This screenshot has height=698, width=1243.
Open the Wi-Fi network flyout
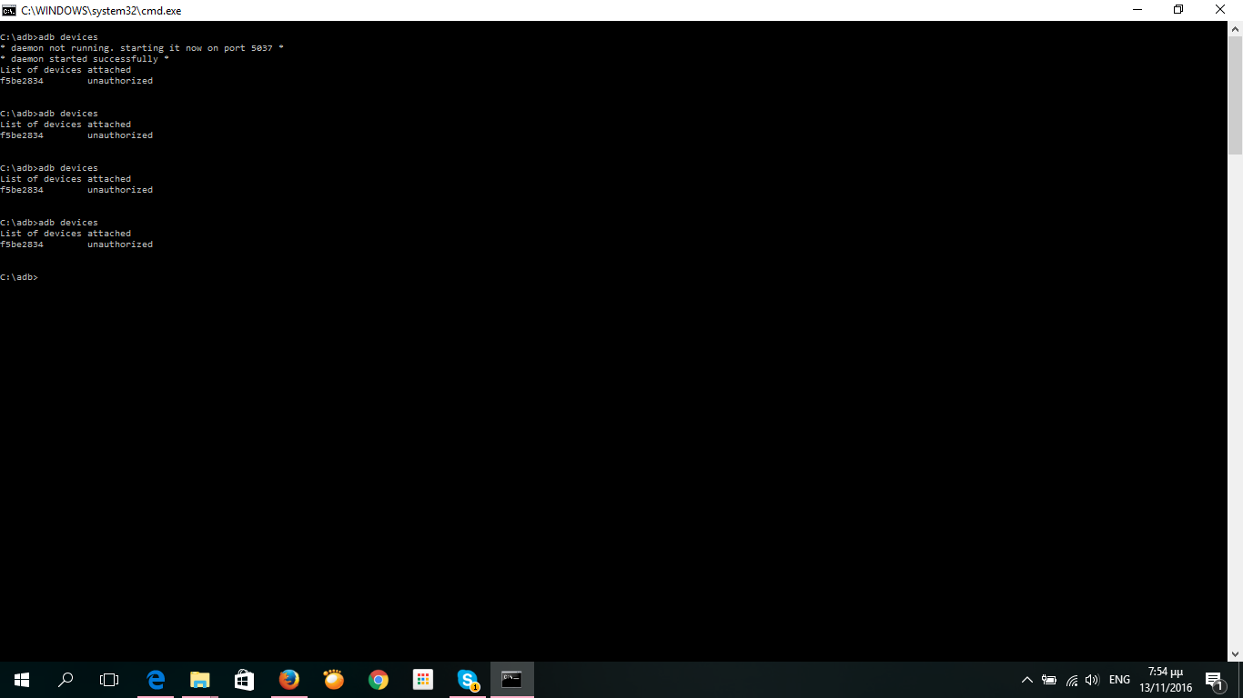coord(1071,680)
